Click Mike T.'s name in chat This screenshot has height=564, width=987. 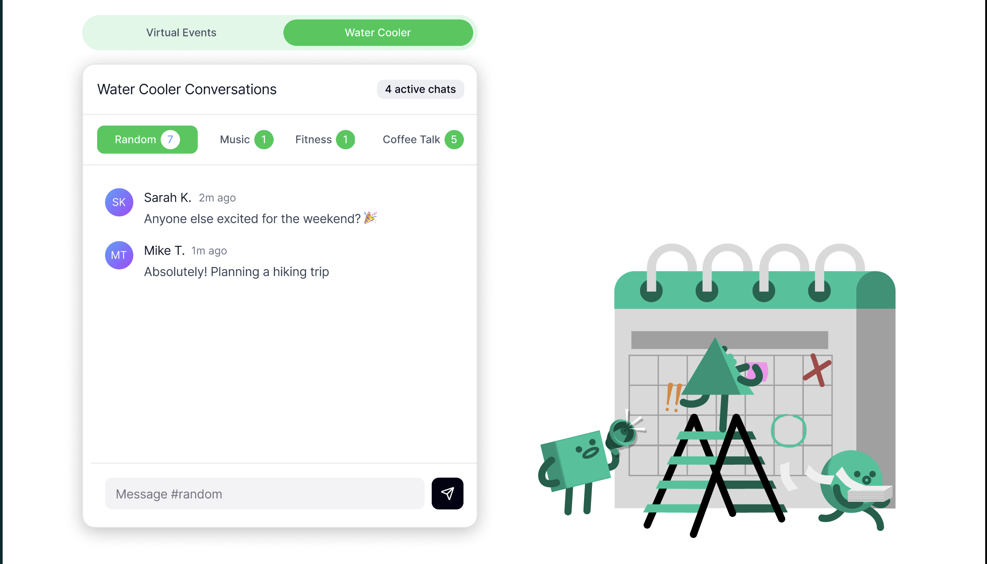pos(164,251)
